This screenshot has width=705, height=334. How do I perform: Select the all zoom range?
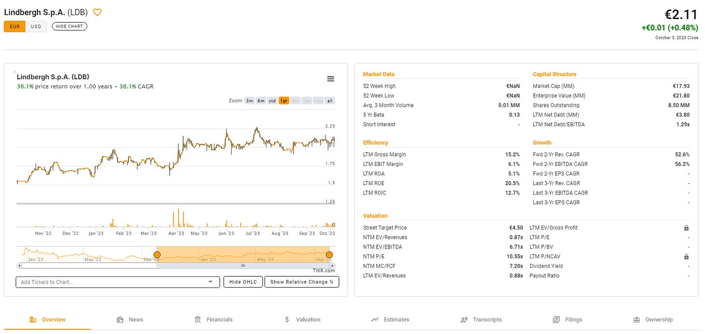[330, 101]
